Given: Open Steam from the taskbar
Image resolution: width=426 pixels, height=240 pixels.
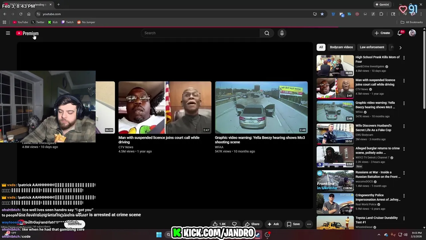Looking at the screenshot, I should tap(258, 235).
